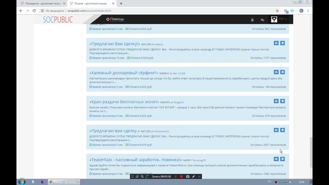
Task: Open the letter «Предлагаю Вам сделку!» №61268
Action: [x=115, y=44]
